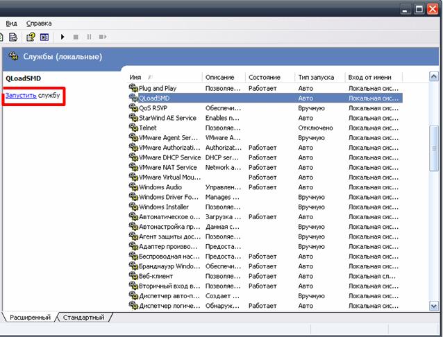
Task: Sort by the Вход от имени column header
Action: [374, 77]
